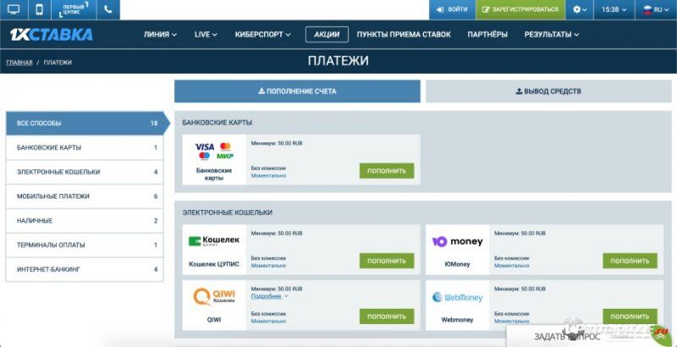Click Моментально under Кошелек ЦУПИС
677x347 pixels.
tap(268, 266)
